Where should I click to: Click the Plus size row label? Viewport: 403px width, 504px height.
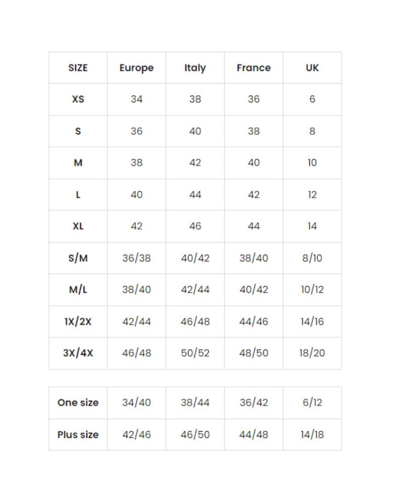[x=78, y=434]
